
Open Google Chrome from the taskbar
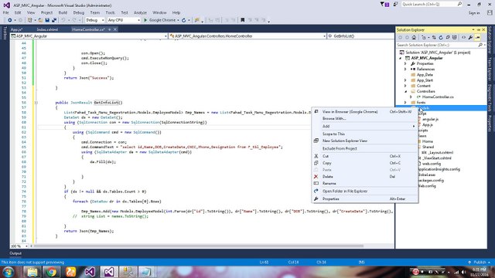pyautogui.click(x=51, y=272)
